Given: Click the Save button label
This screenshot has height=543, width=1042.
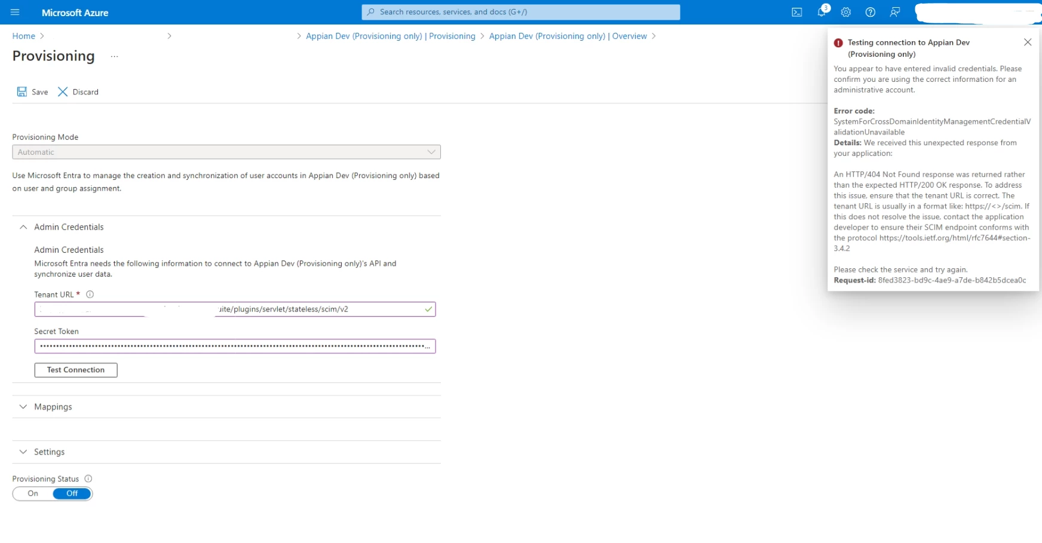Looking at the screenshot, I should pyautogui.click(x=40, y=92).
